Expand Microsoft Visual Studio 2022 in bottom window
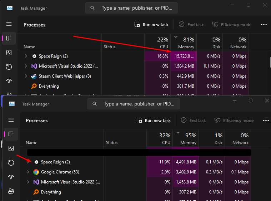271x201 pixels. [28, 182]
